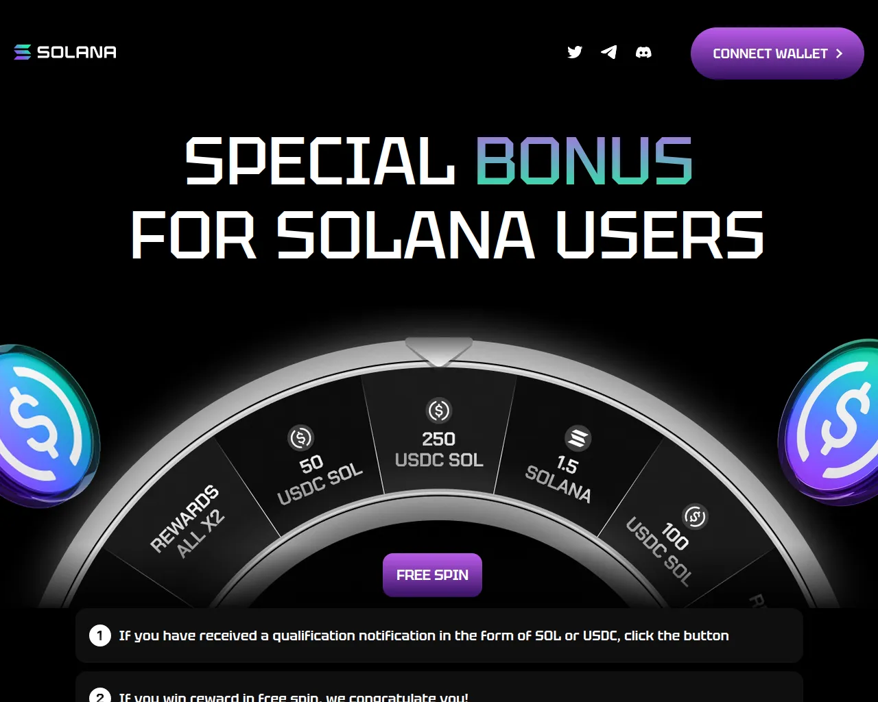Click the gradient BONUS heading word
This screenshot has height=702, width=878.
click(x=584, y=162)
